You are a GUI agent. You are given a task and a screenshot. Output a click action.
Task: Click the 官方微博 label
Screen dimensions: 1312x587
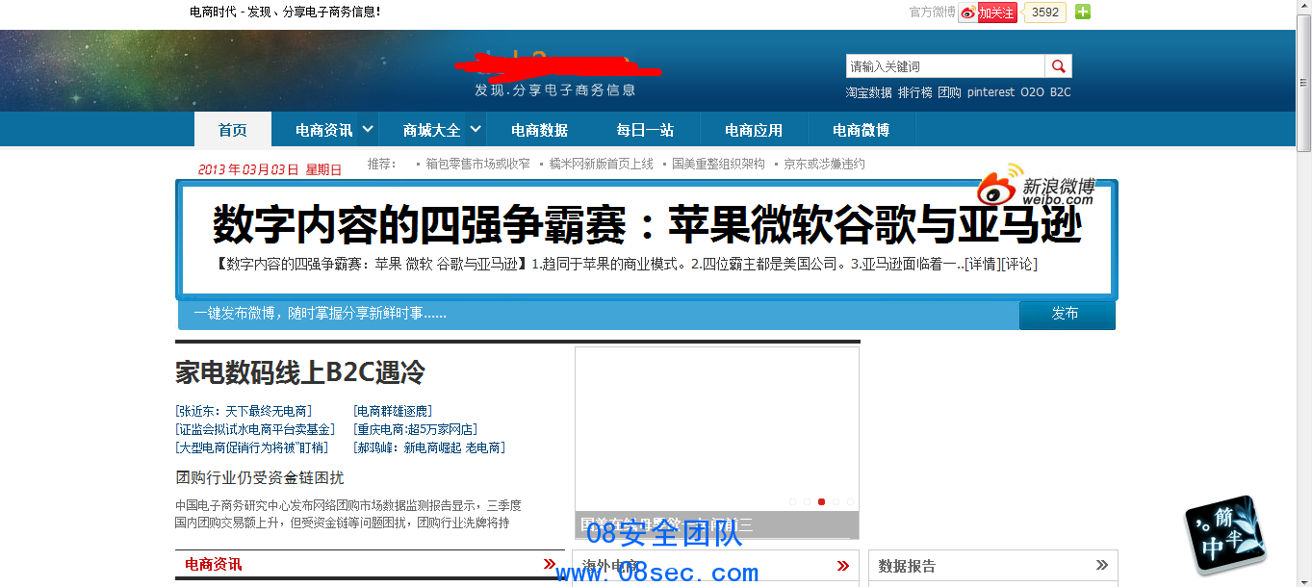coord(932,13)
